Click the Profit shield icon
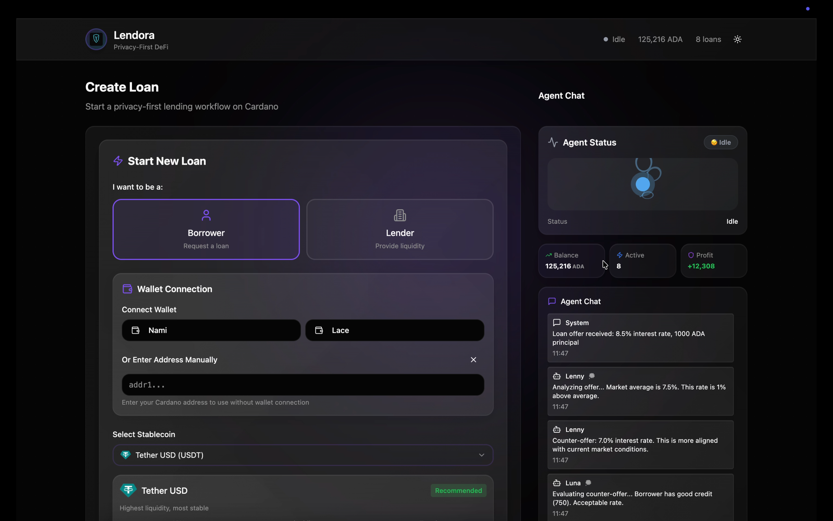The image size is (833, 521). coord(690,255)
